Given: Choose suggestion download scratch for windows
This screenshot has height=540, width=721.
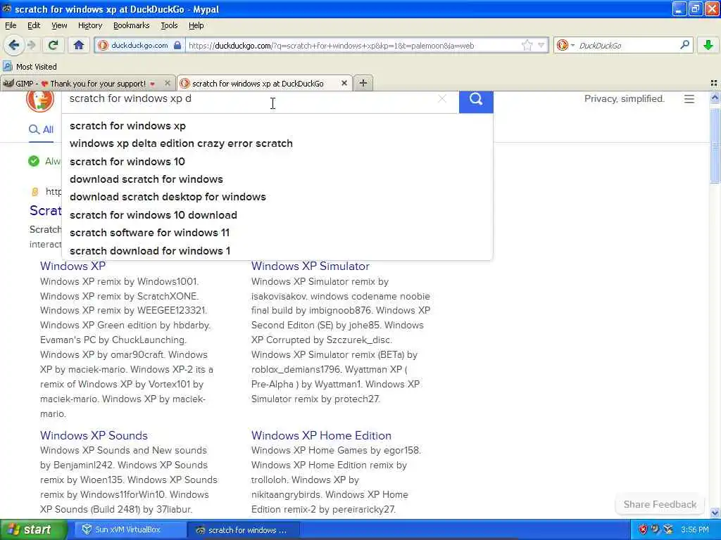Looking at the screenshot, I should (x=277, y=179).
